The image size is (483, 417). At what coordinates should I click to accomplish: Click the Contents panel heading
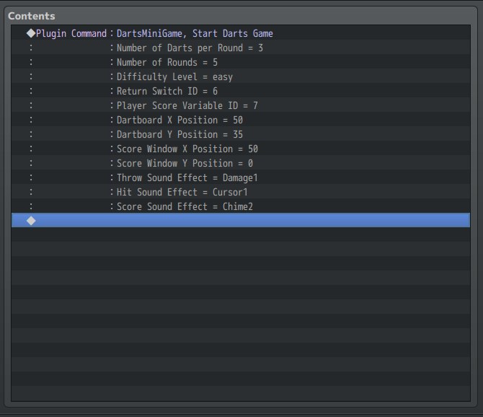(x=32, y=16)
